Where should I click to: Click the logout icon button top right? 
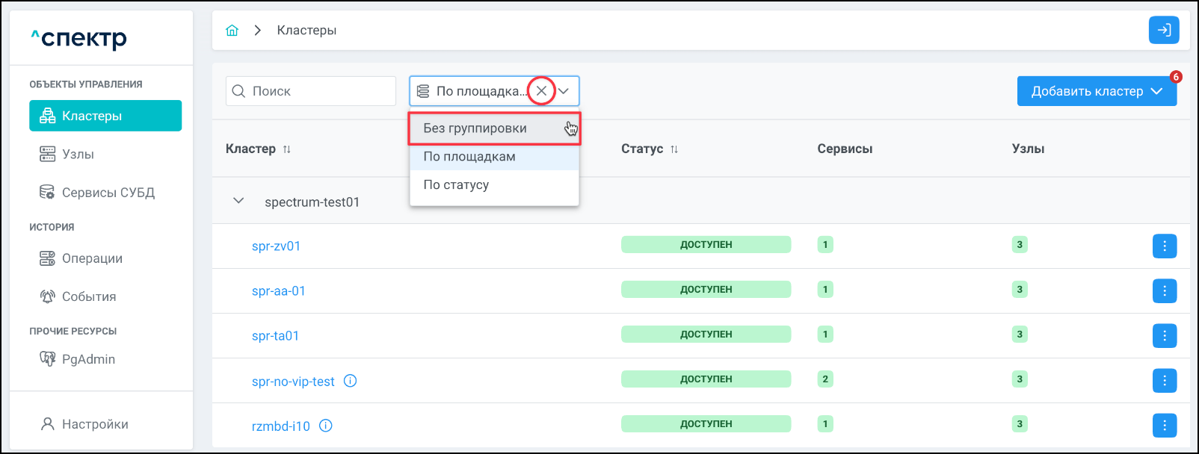click(1164, 31)
